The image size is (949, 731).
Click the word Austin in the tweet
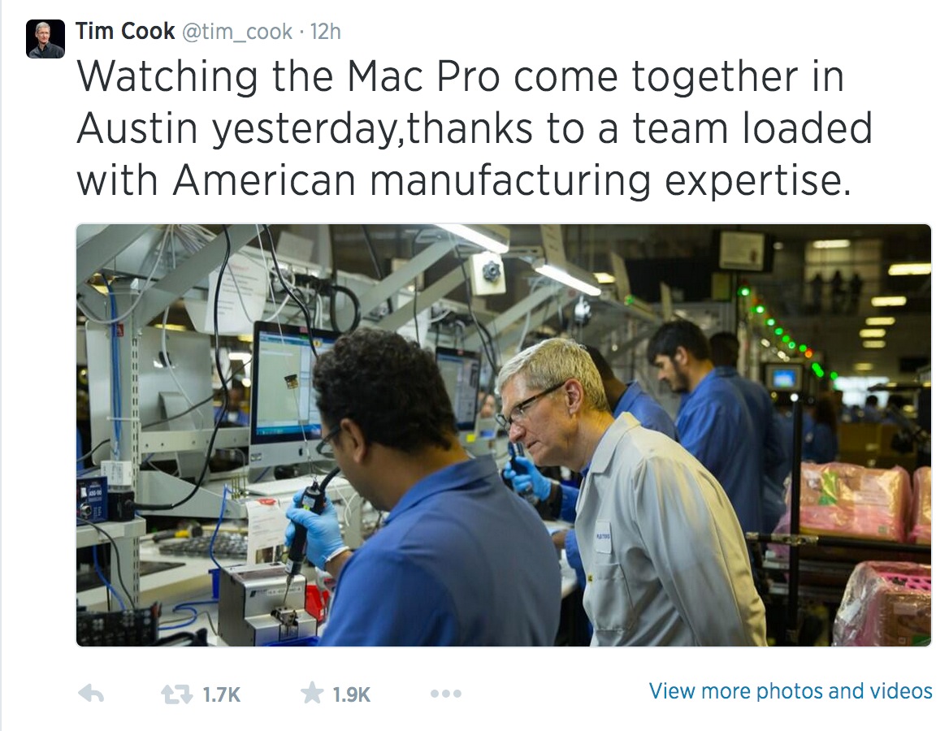137,128
